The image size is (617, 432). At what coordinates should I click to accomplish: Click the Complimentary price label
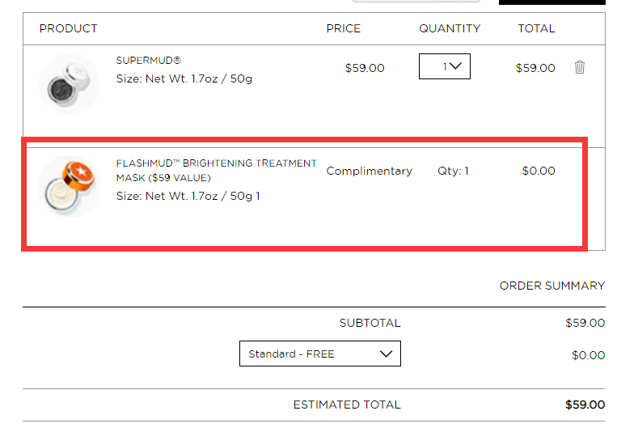pos(369,171)
